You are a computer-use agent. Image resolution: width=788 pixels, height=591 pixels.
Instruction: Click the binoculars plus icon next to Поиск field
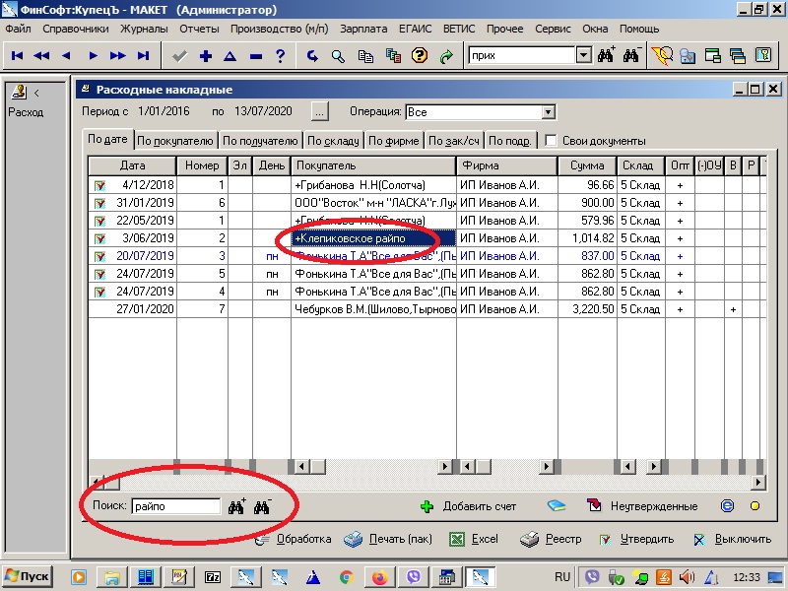[x=237, y=507]
